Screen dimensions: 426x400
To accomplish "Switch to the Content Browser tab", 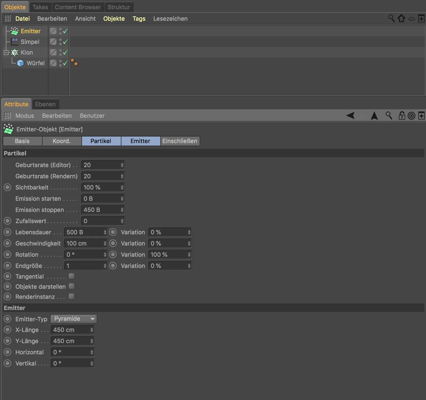I will 78,7.
